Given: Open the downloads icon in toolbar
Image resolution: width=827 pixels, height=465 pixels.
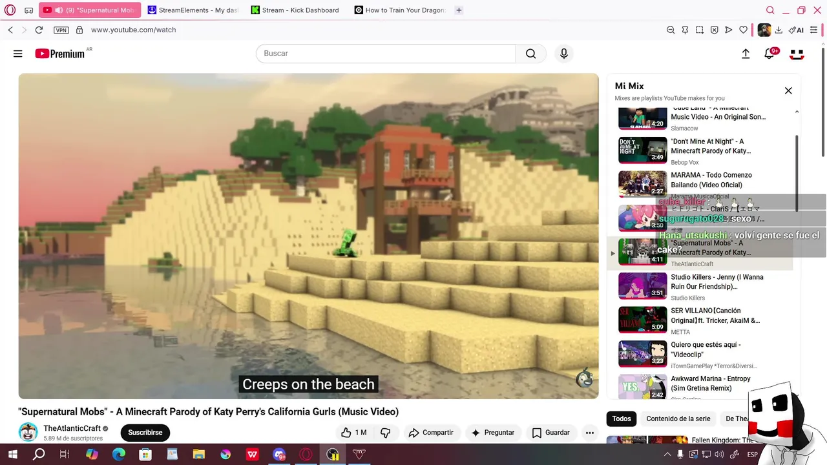Looking at the screenshot, I should (x=779, y=30).
